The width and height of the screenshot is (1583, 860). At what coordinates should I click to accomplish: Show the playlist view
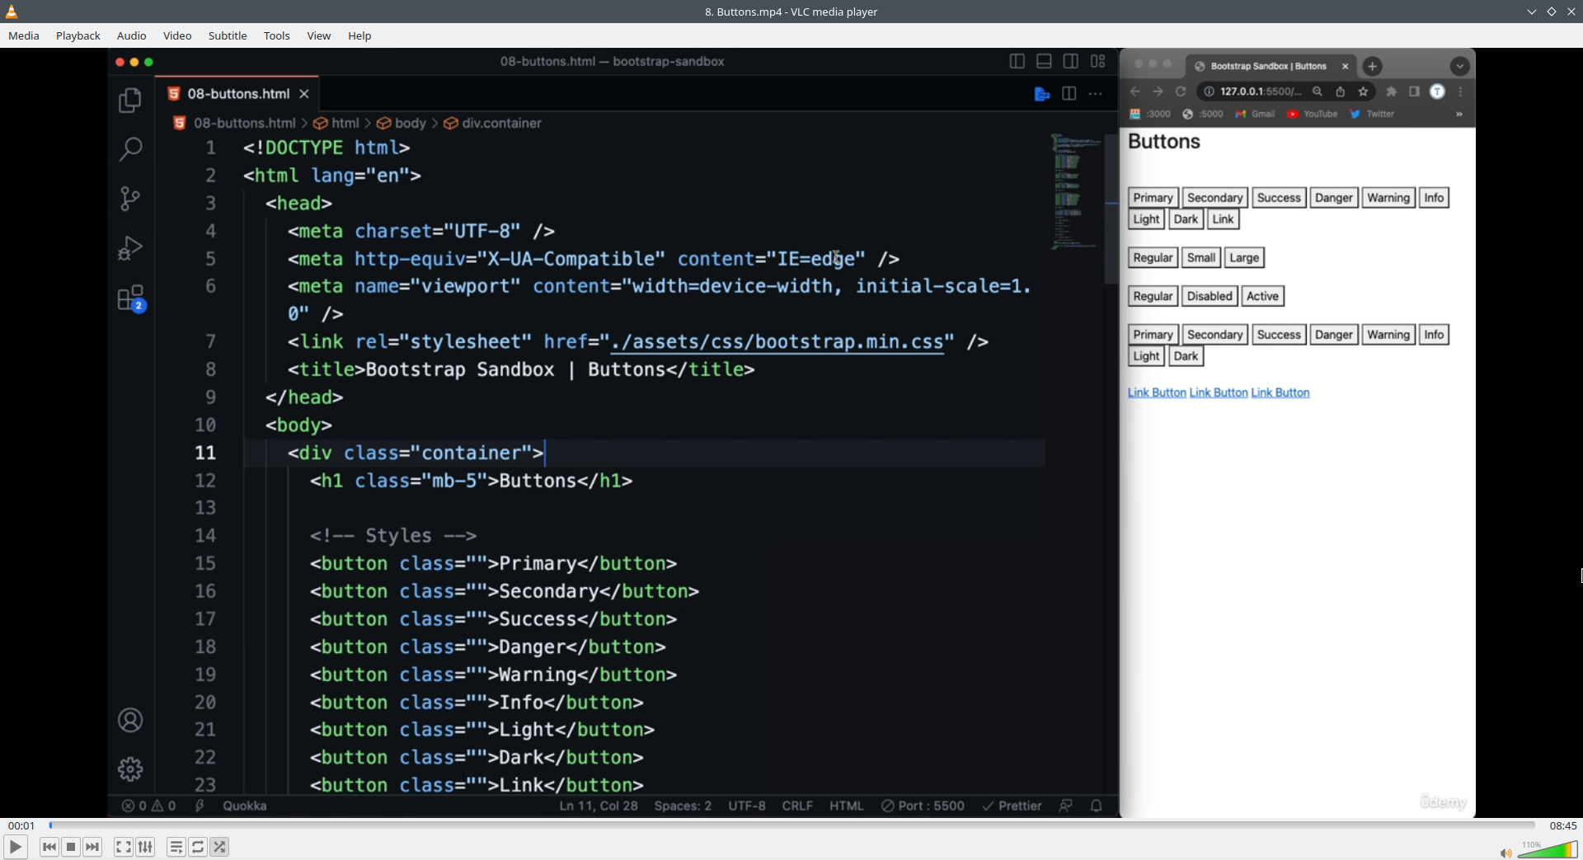coord(176,847)
